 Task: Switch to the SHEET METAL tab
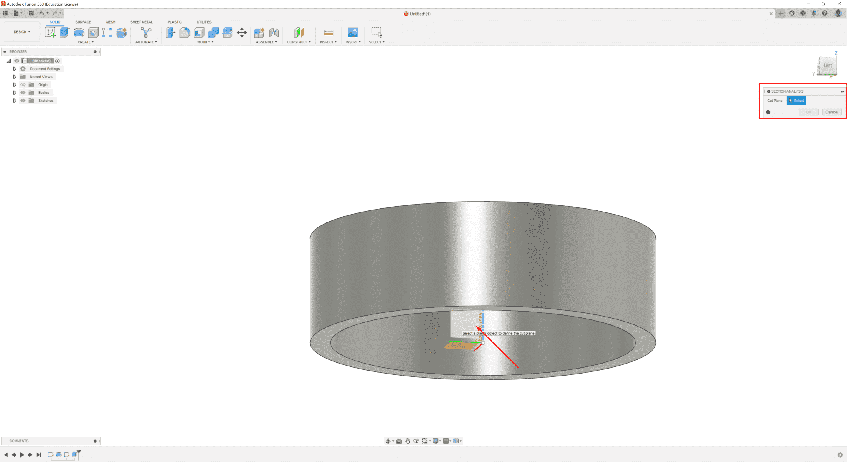click(x=142, y=22)
